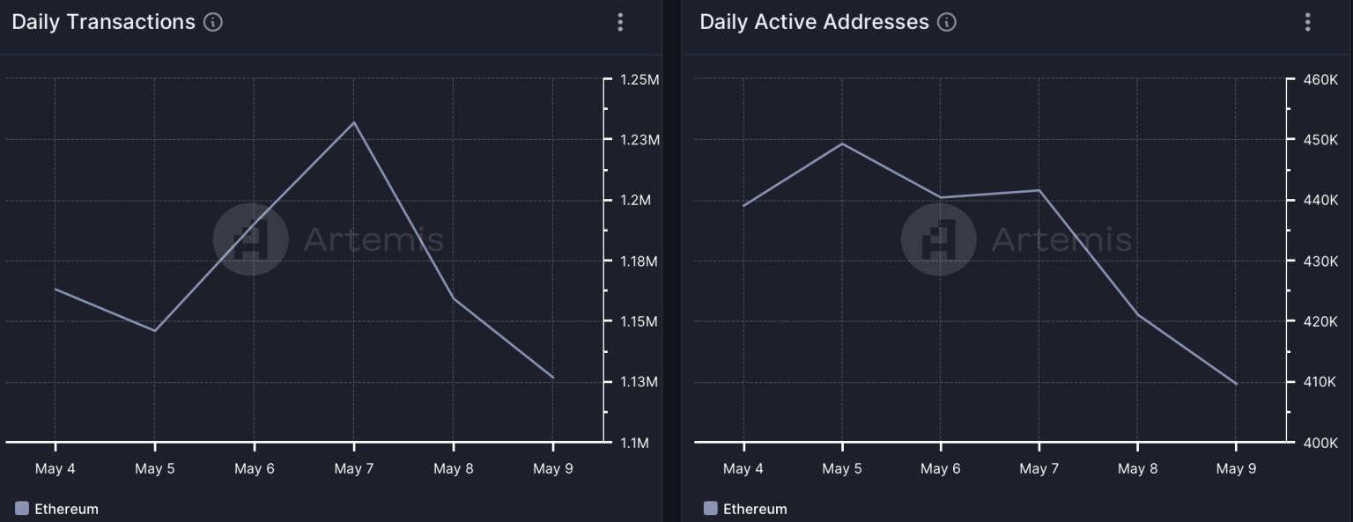Image resolution: width=1353 pixels, height=522 pixels.
Task: Click the Artemis logo in transactions chart
Action: coord(250,239)
